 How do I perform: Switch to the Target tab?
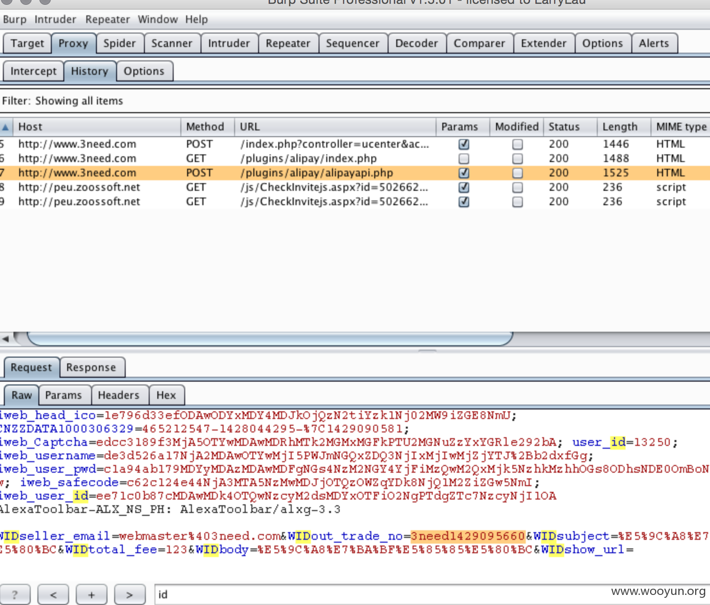pyautogui.click(x=27, y=43)
